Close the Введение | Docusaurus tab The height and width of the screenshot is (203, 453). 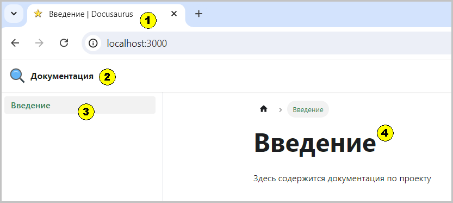point(174,14)
